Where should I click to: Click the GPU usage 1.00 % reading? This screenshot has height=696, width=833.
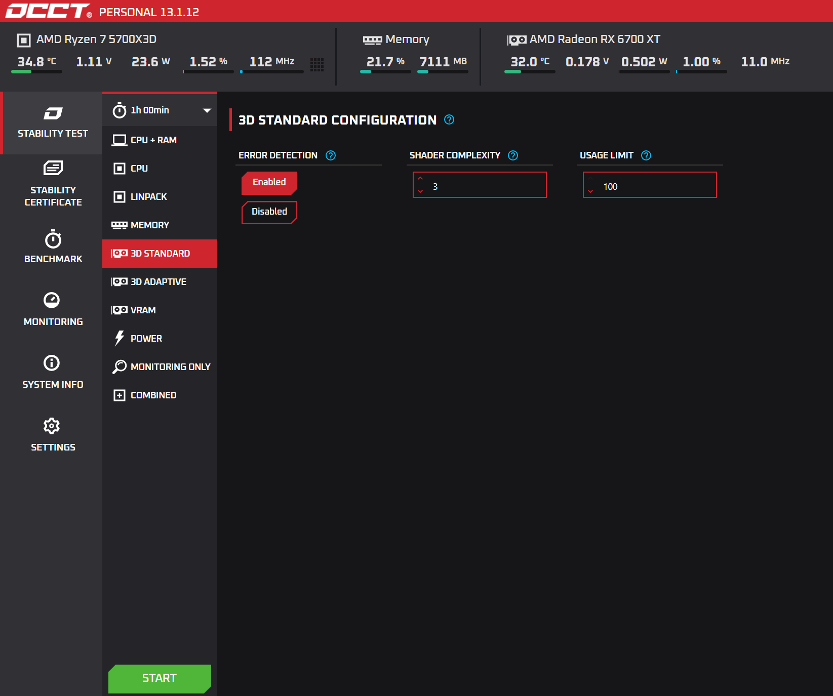pos(701,62)
